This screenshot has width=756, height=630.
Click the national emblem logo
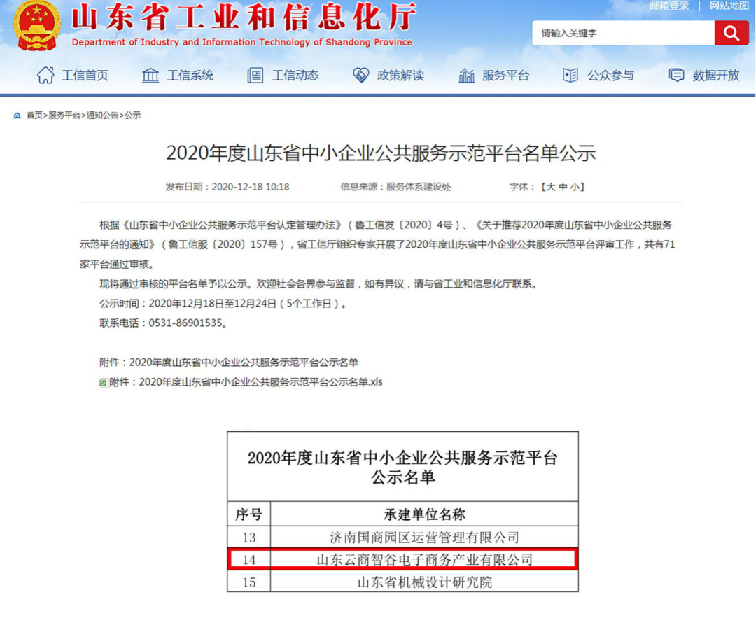37,25
